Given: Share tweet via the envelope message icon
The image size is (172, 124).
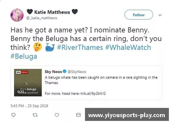Looking at the screenshot, I should point(78,115).
